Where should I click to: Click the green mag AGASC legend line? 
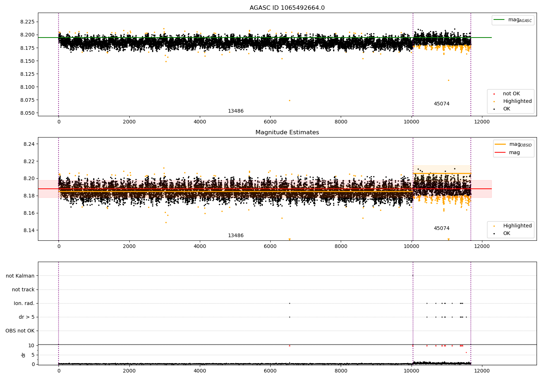pos(500,20)
